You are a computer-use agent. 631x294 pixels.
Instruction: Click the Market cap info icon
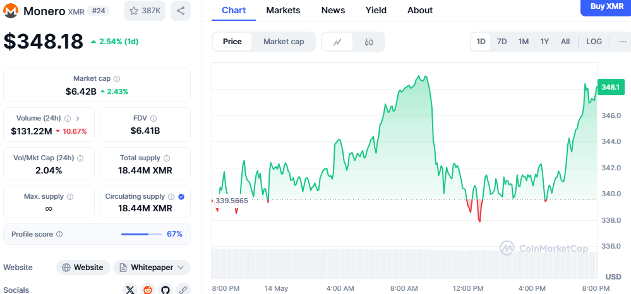pos(117,79)
